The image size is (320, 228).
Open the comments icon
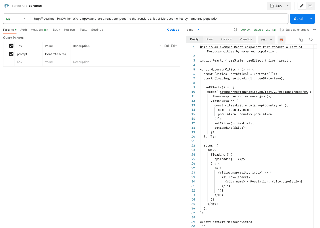pos(310,6)
